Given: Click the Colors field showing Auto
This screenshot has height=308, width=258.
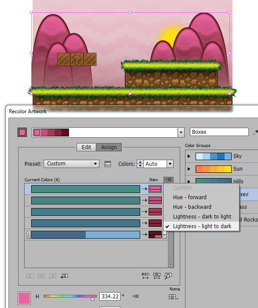Looking at the screenshot, I should 155,164.
